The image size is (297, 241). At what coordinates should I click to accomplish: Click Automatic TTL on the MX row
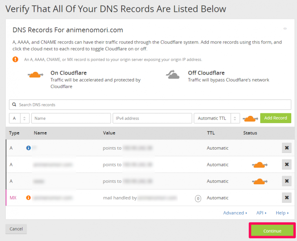[217, 198]
